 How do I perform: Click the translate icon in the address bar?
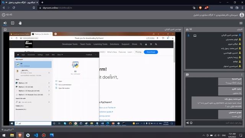pos(194,8)
